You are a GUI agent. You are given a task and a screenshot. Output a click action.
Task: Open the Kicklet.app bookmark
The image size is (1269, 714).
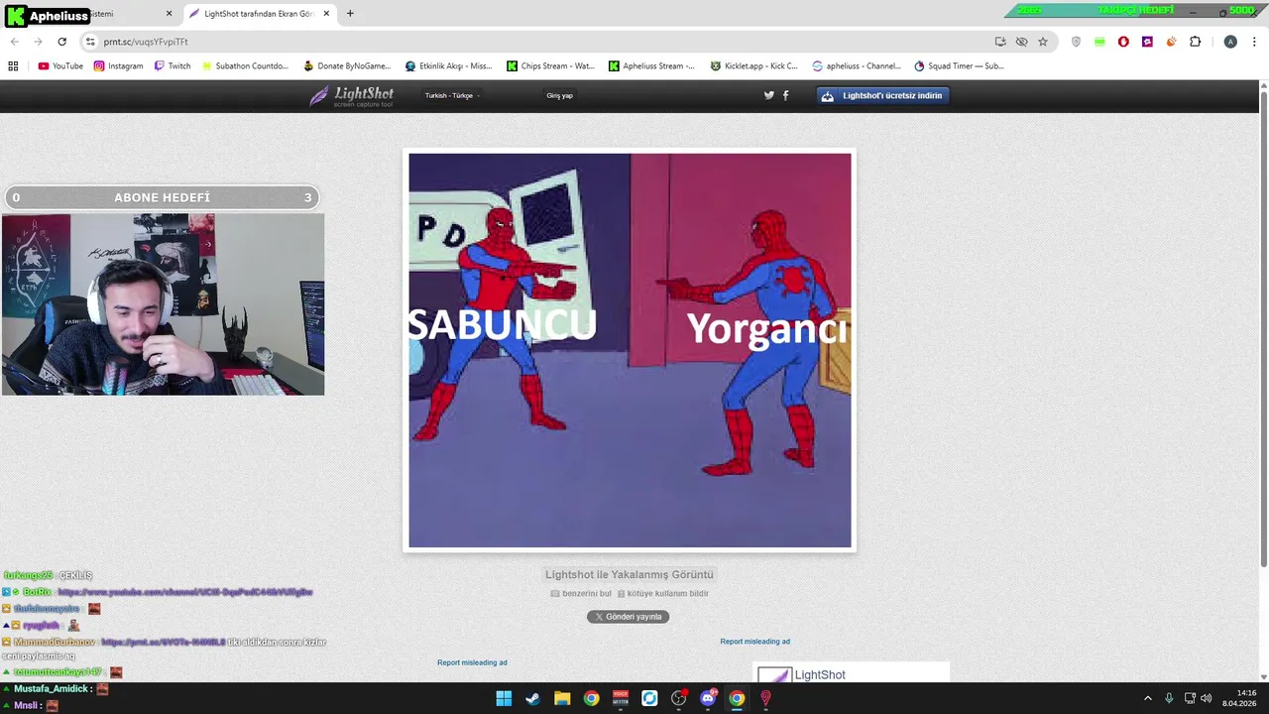point(754,66)
